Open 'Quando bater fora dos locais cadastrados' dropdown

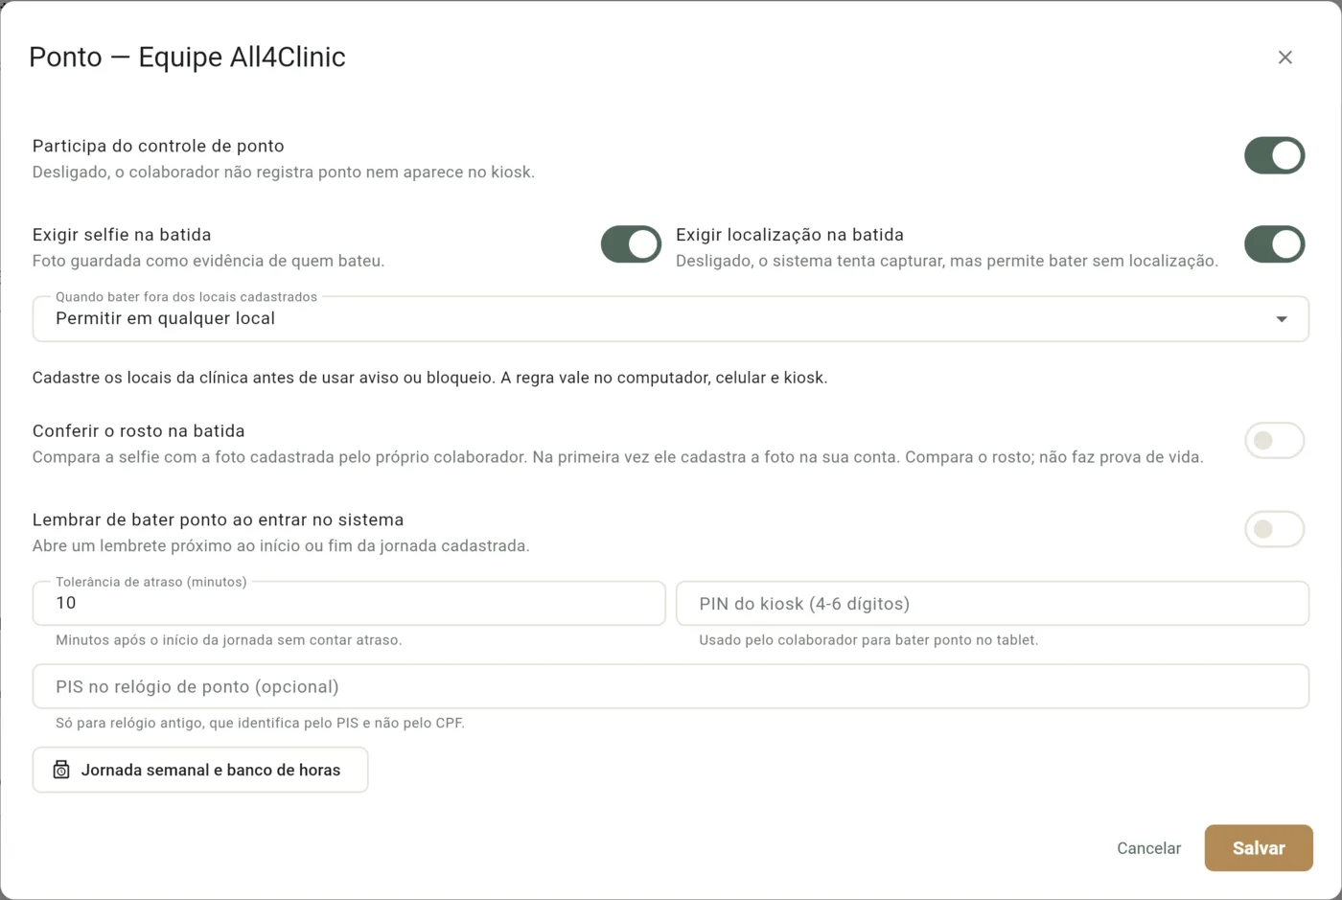pos(671,319)
